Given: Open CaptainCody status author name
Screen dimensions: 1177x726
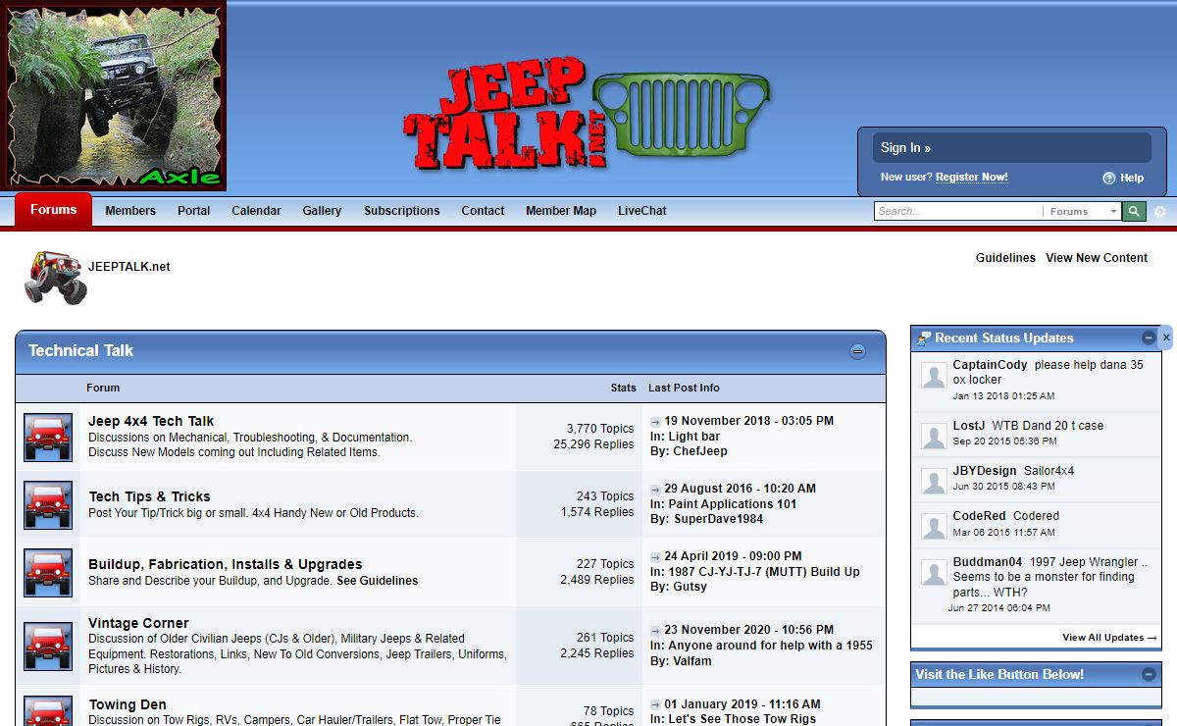Looking at the screenshot, I should [990, 365].
